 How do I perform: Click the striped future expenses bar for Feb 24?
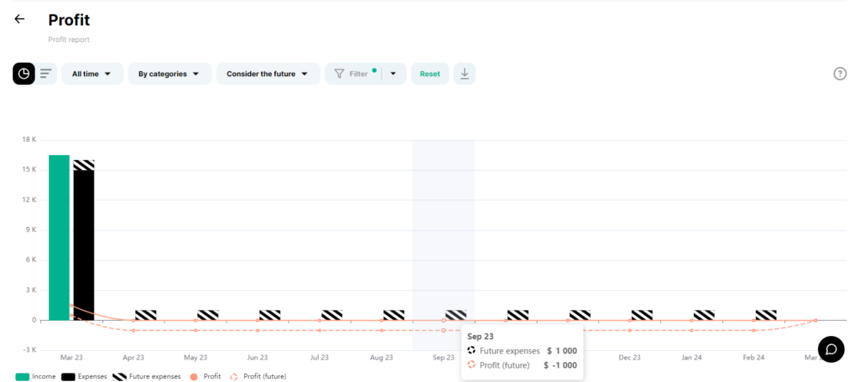[x=766, y=315]
